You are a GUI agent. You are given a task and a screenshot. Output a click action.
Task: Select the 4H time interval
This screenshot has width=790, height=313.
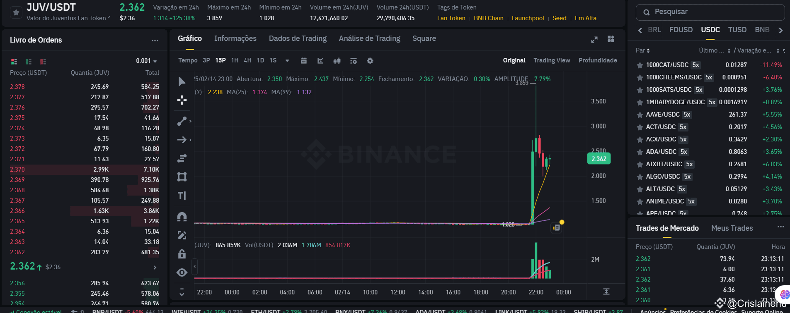tap(247, 60)
